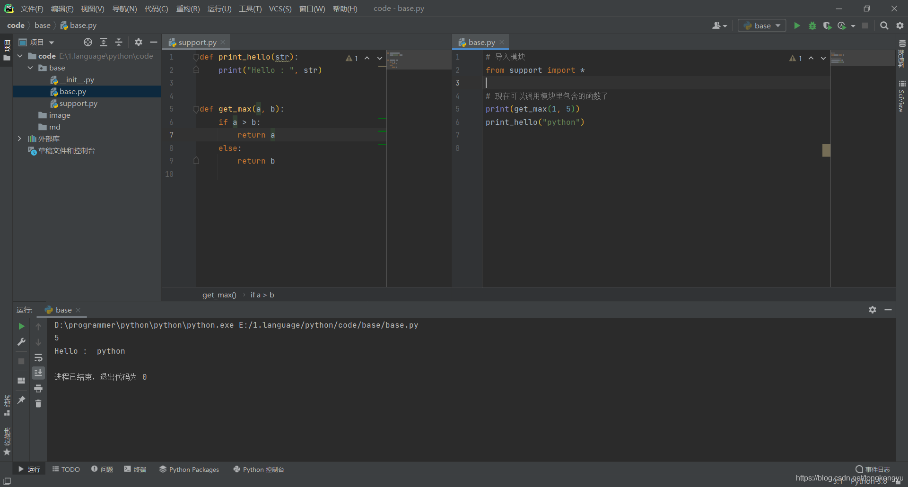The image size is (908, 487).
Task: Toggle the Database side panel
Action: 901,53
